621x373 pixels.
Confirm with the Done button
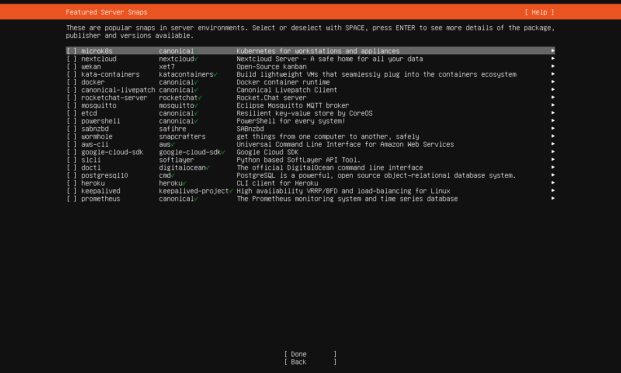tap(310, 354)
